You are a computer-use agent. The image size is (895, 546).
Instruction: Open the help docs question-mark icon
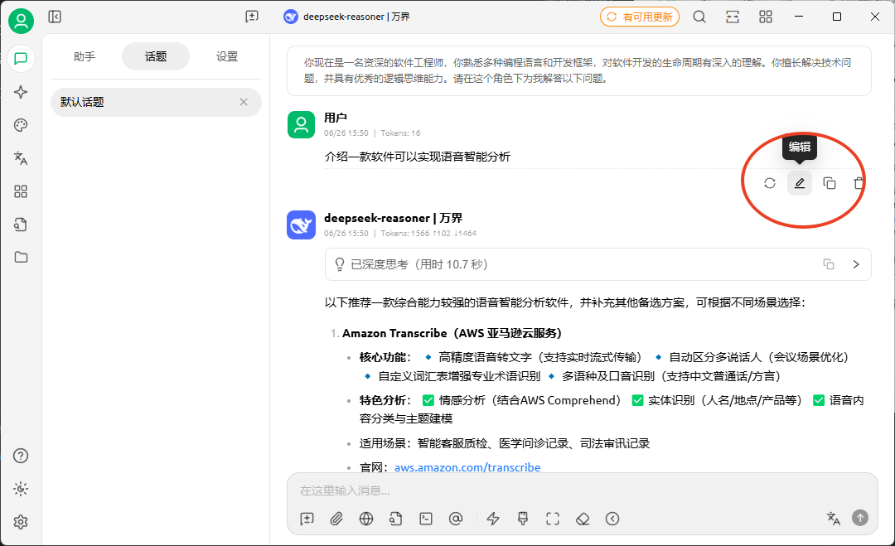[x=21, y=456]
